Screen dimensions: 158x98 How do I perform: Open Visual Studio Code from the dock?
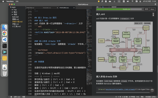(5, 40)
